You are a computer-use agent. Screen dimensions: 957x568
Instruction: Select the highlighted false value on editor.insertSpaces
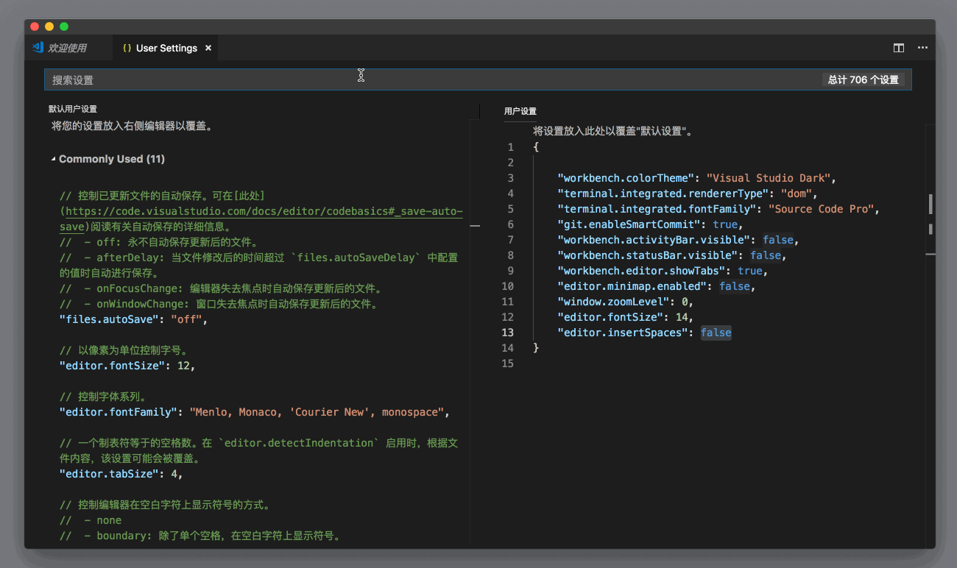click(x=716, y=332)
